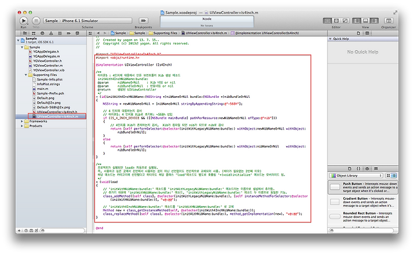Show the Media library
Viewport: 414px width, 255px height.
[376, 169]
